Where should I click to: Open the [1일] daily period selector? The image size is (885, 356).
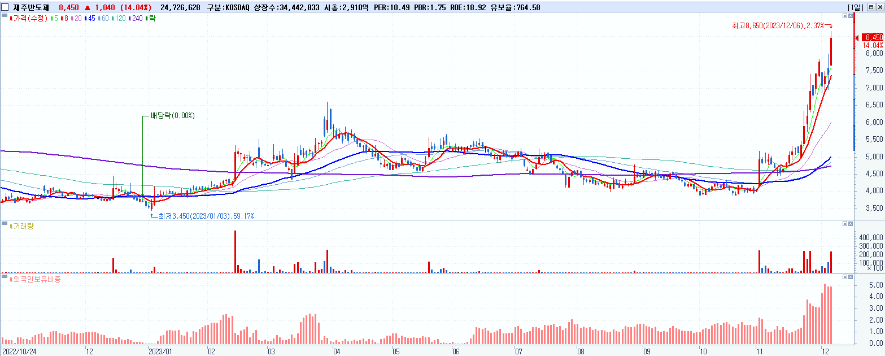click(856, 7)
